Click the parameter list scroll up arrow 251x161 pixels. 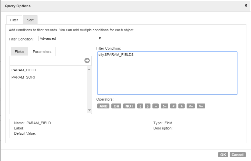89,69
